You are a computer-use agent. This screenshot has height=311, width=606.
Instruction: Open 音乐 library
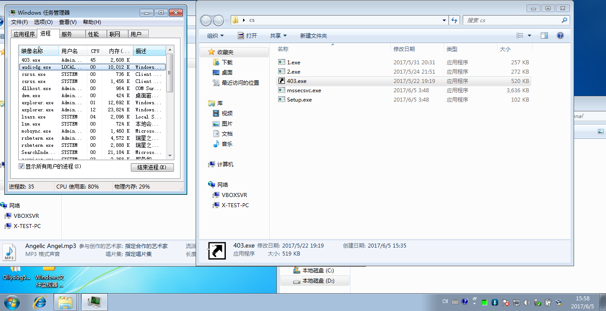(x=227, y=144)
